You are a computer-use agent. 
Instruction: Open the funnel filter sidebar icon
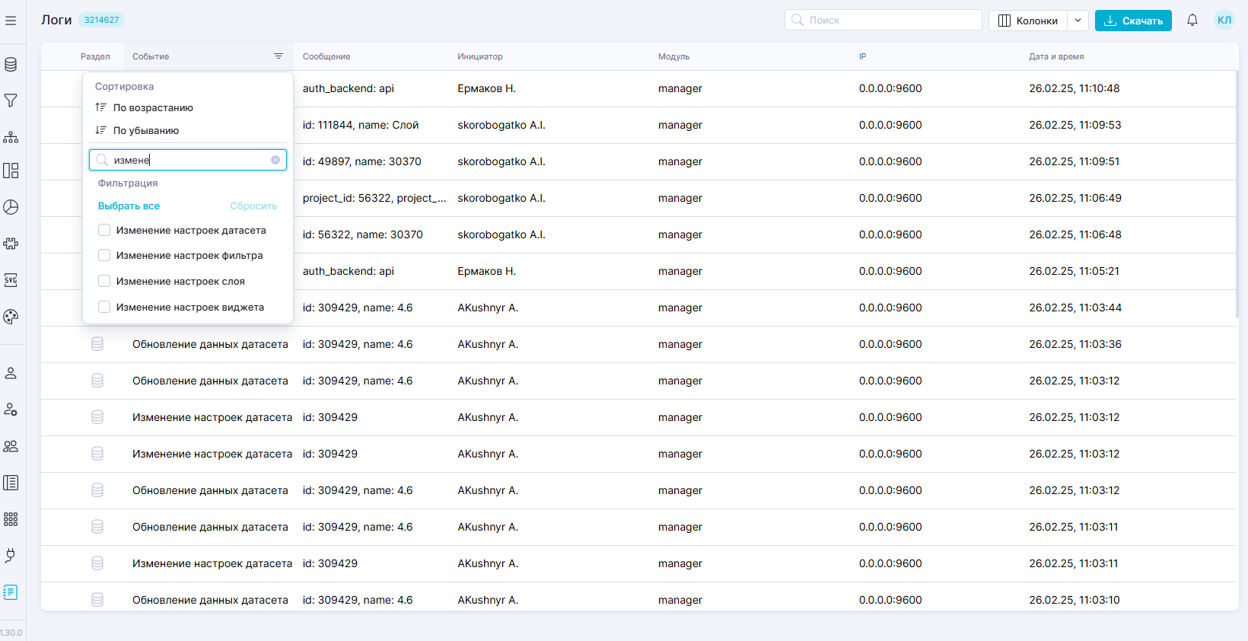pyautogui.click(x=11, y=100)
